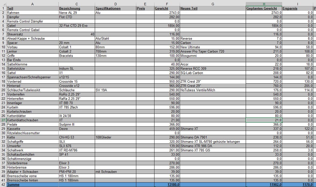Select the "SV 19A" cell
Image resolution: width=316 pixels, height=187 pixels.
tap(116, 90)
